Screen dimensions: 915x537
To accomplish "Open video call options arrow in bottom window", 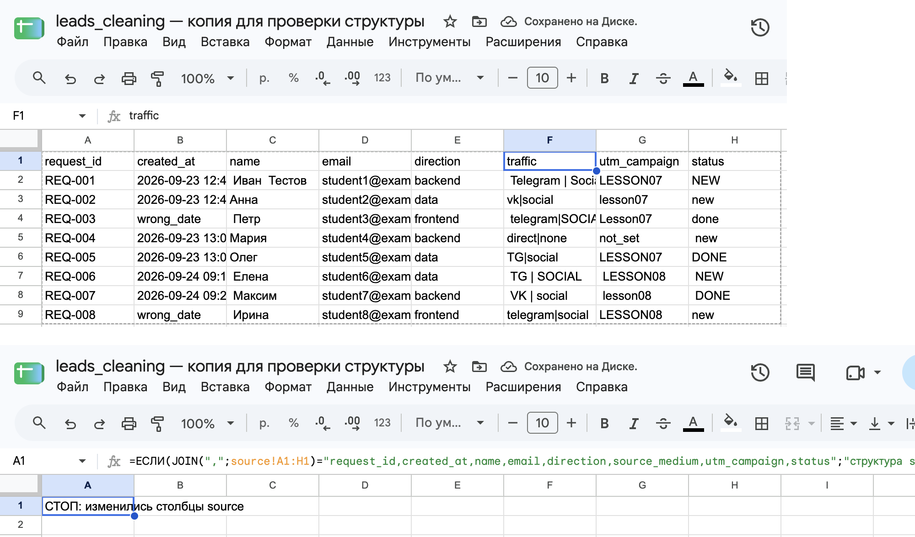I will [x=877, y=372].
